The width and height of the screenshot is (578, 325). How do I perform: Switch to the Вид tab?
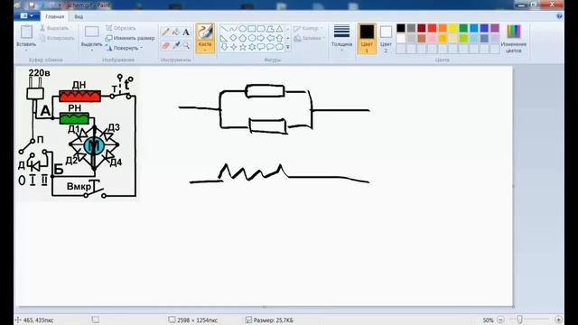coord(79,16)
